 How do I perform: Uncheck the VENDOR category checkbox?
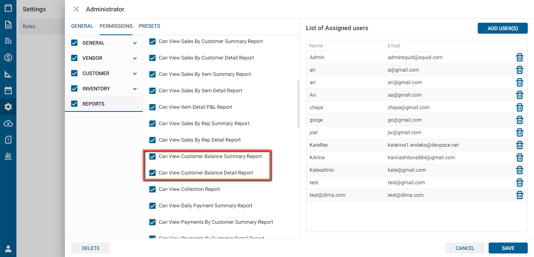point(74,58)
